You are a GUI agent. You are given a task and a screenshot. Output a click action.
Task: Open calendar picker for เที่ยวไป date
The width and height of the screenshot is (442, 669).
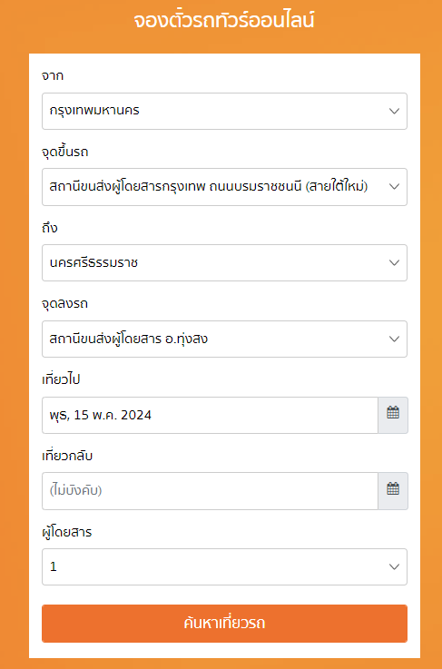coord(393,415)
